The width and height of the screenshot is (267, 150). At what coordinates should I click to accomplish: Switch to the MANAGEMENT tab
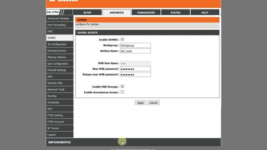[146, 12]
